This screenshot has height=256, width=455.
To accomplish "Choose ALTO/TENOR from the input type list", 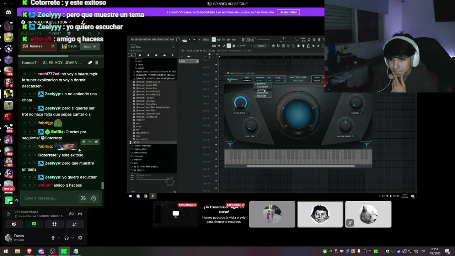I will pos(262,87).
